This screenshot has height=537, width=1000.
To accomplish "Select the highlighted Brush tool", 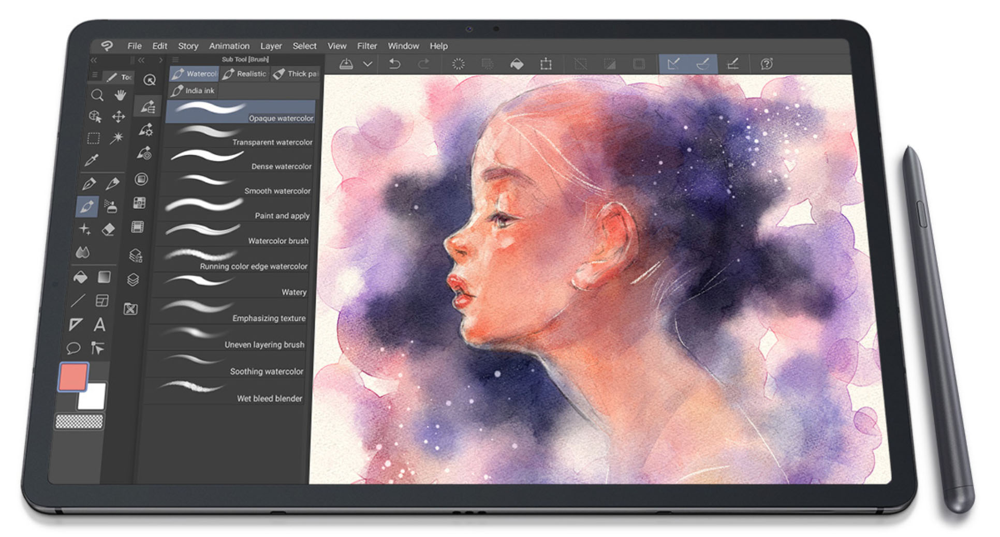I will pyautogui.click(x=87, y=206).
